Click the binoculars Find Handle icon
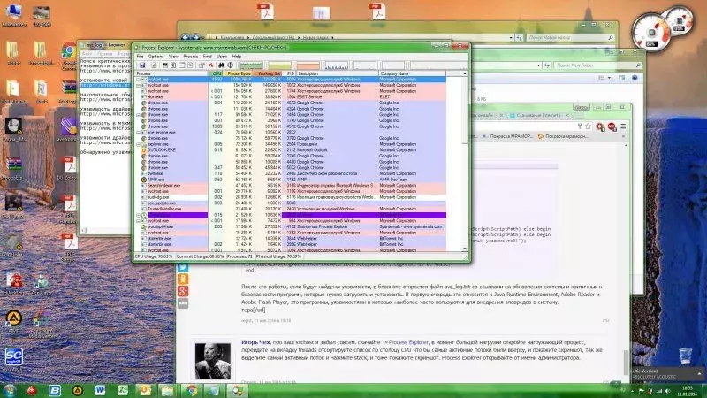 click(x=222, y=65)
